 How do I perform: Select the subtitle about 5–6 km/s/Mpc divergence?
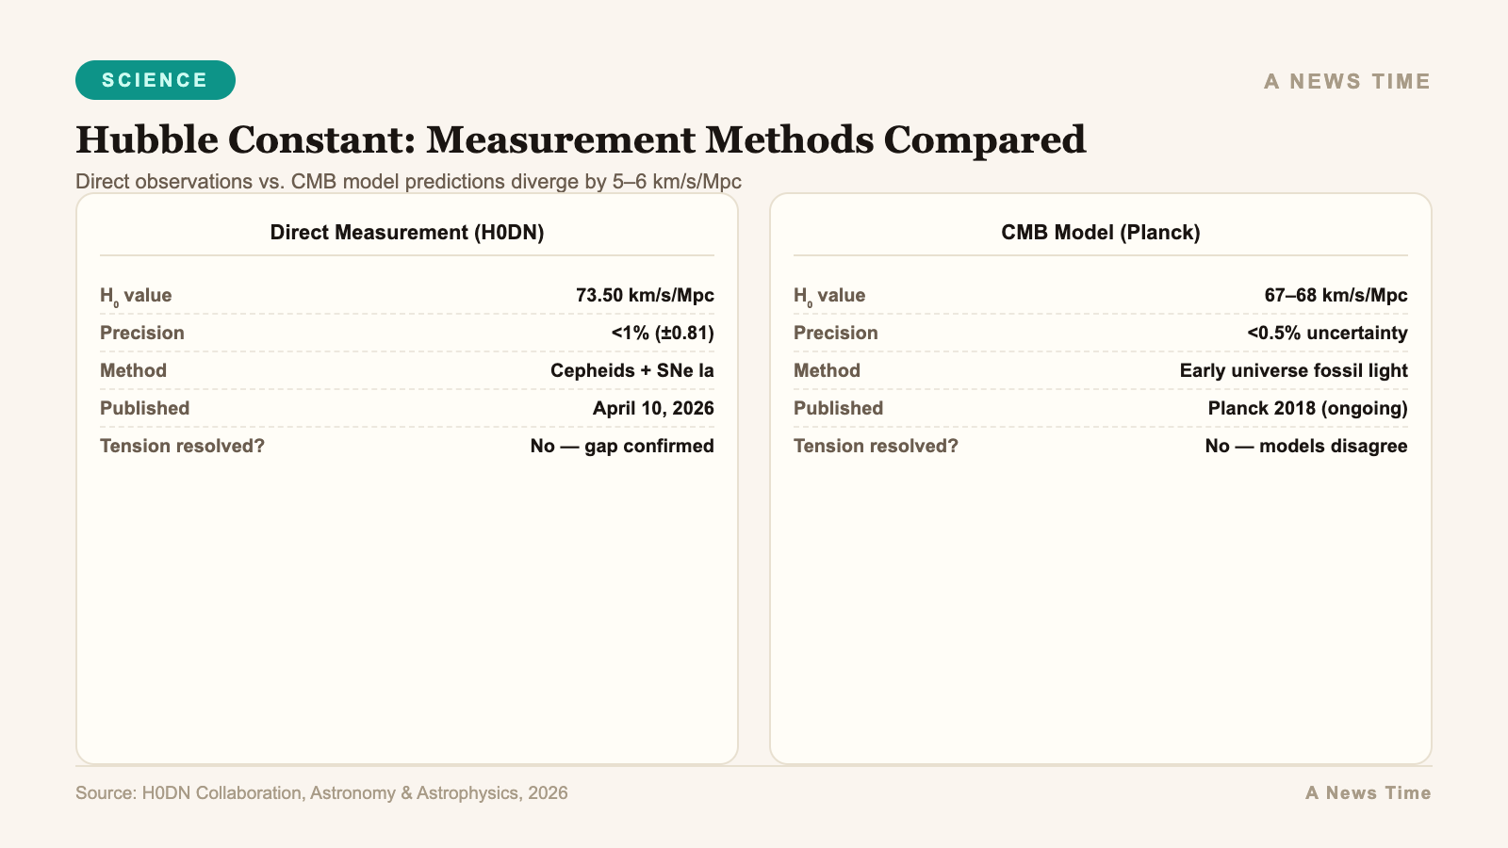[x=409, y=181]
